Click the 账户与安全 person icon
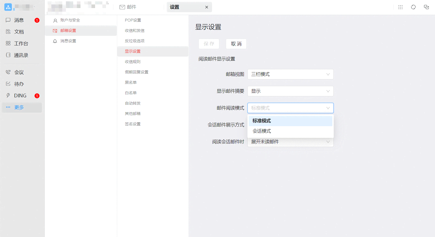The image size is (435, 237). 55,20
